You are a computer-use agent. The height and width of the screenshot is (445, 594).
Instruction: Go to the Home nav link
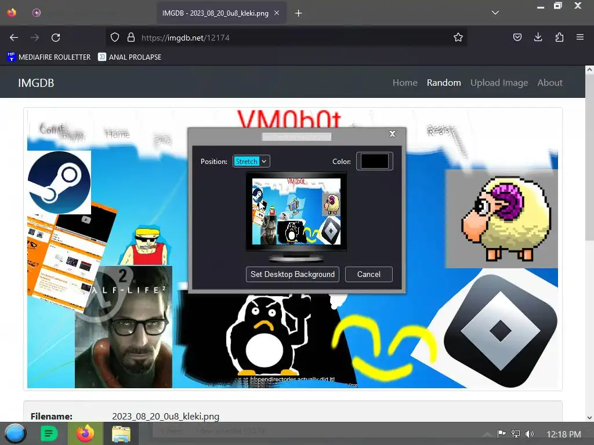tap(405, 82)
